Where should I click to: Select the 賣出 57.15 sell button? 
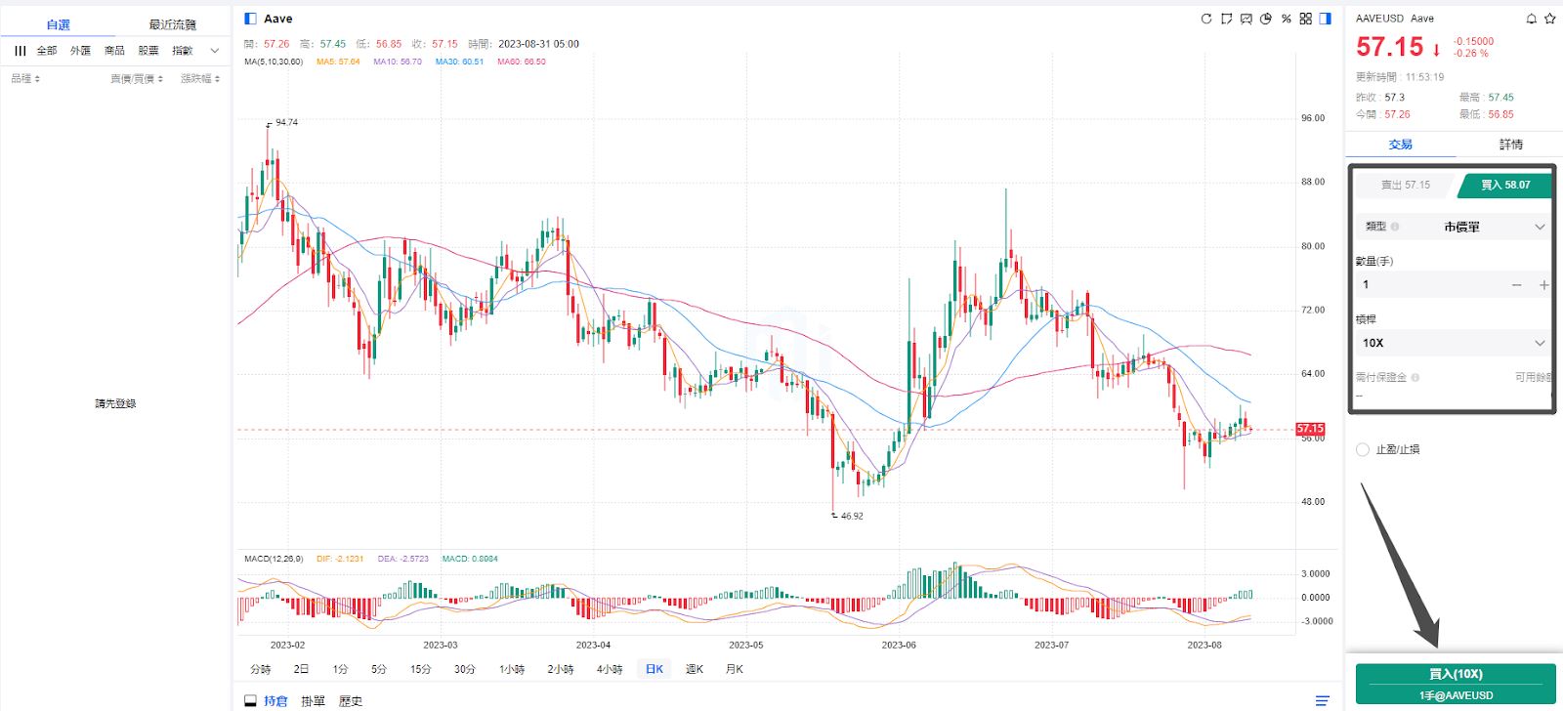(x=1405, y=185)
